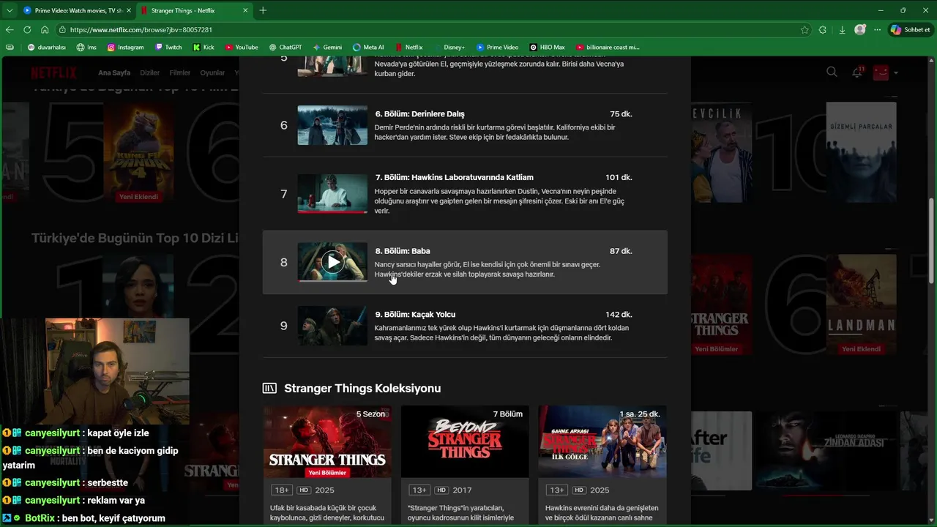
Task: Close the Prime Video tab
Action: click(x=129, y=10)
